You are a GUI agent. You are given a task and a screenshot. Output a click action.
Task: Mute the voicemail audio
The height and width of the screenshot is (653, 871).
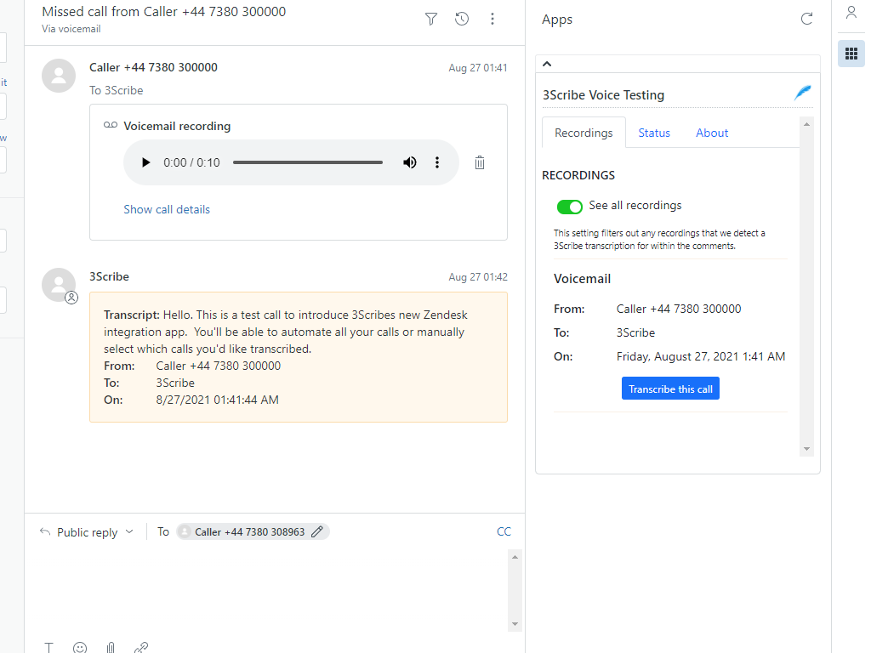(x=410, y=162)
